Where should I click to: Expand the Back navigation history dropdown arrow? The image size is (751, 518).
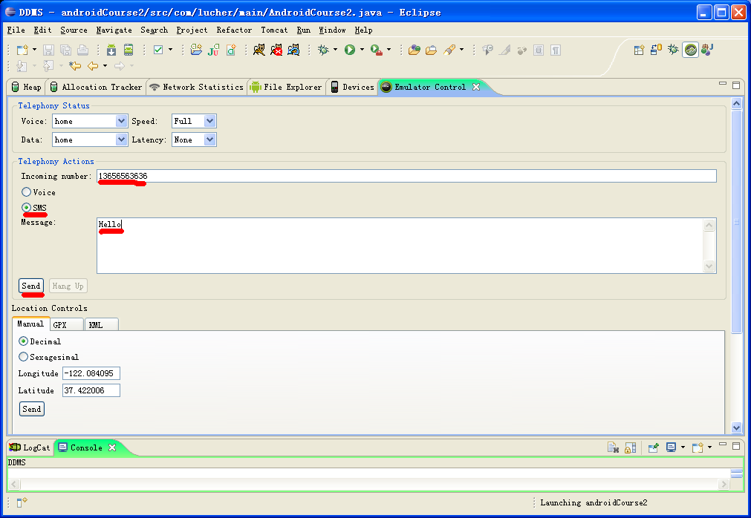coord(105,65)
